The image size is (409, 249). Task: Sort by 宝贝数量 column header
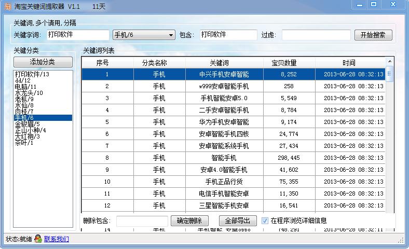pyautogui.click(x=284, y=63)
